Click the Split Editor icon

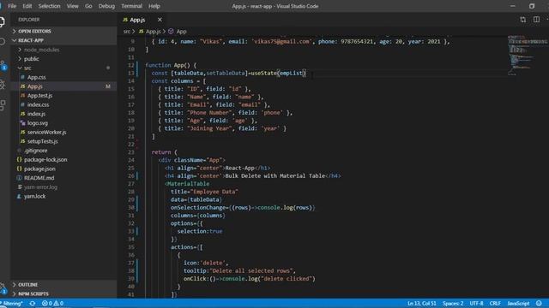[536, 20]
